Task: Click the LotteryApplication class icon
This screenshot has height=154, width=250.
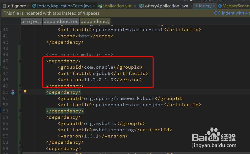Action: (x=141, y=6)
